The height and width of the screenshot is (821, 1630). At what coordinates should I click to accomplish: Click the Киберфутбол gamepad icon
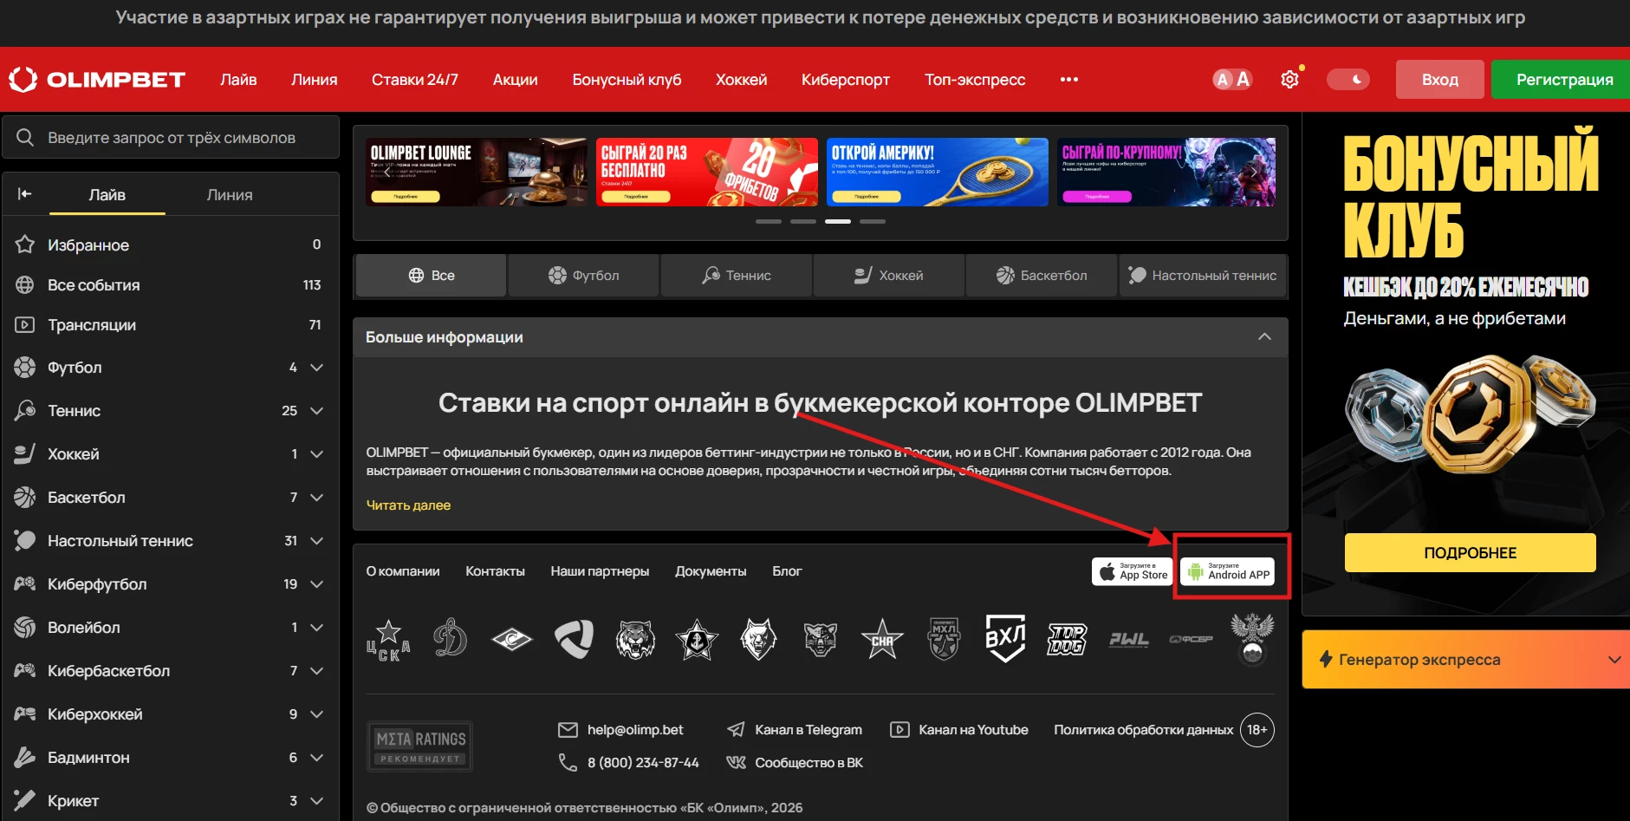[25, 584]
